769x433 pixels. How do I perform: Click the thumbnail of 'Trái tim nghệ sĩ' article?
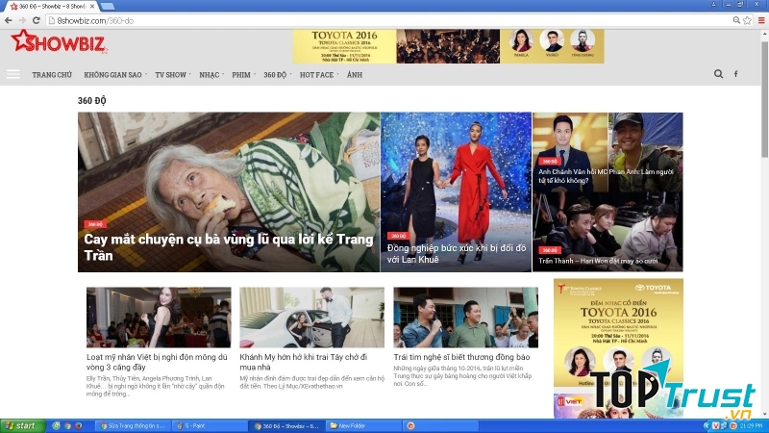coord(465,318)
